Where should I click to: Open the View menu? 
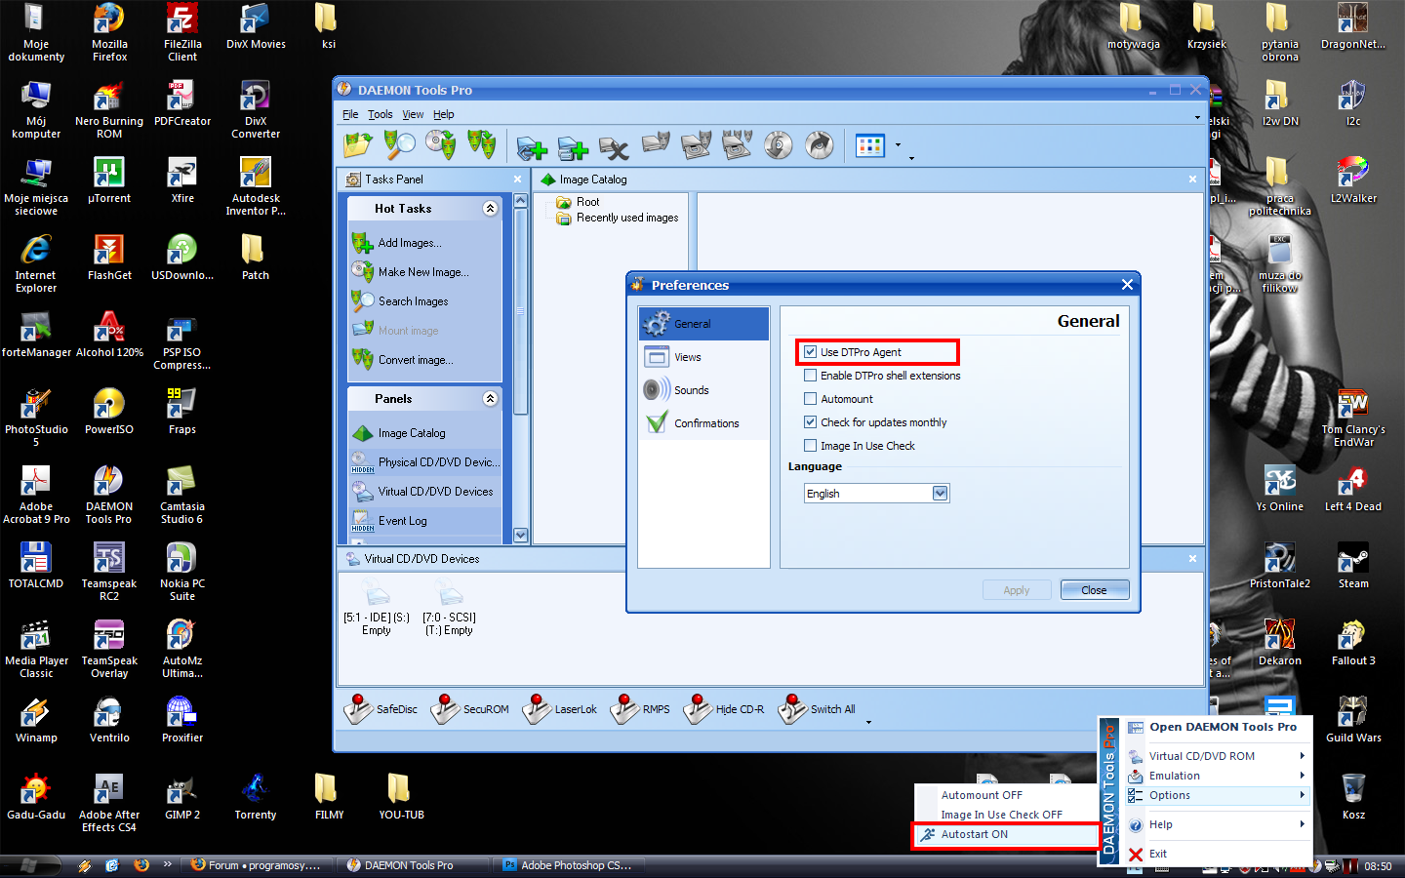click(x=413, y=114)
